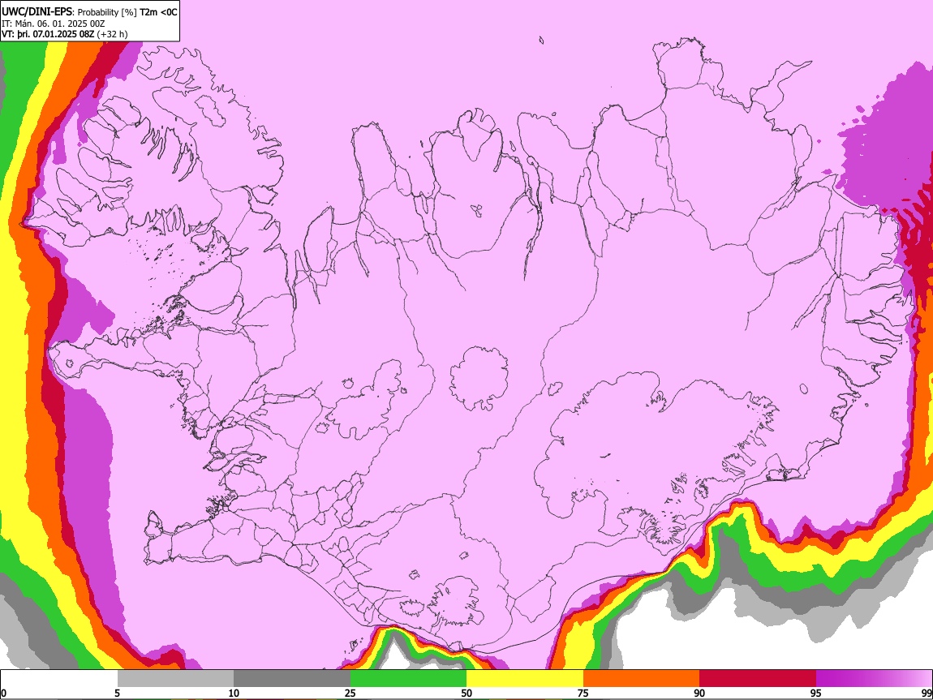Click the yellow 50–75 legend segment

point(525,679)
